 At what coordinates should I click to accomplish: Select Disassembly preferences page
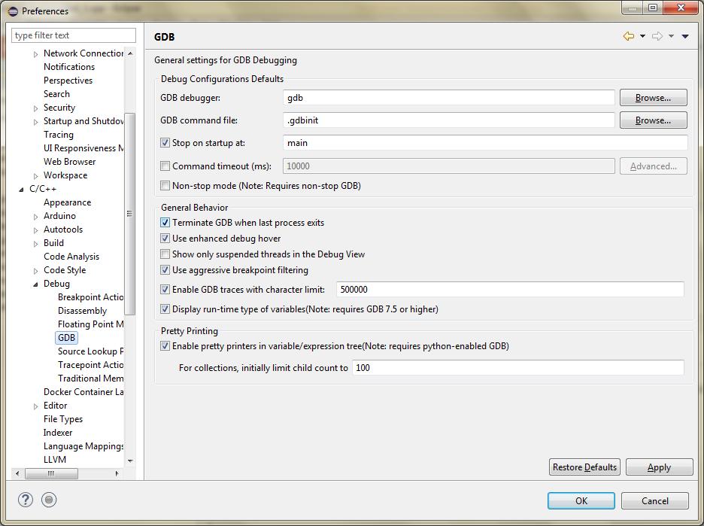click(82, 310)
